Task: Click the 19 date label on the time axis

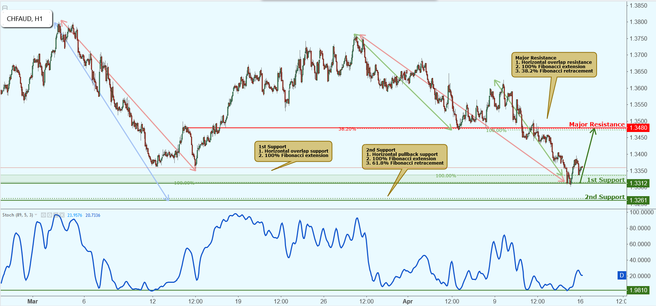Action: click(238, 301)
